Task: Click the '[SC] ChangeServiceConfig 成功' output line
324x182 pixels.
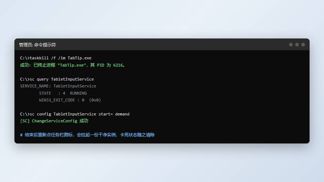Action: coord(54,121)
